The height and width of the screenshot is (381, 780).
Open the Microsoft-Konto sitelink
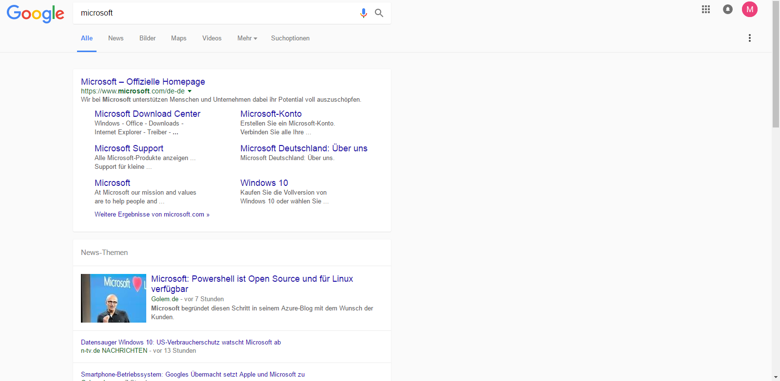pos(271,114)
